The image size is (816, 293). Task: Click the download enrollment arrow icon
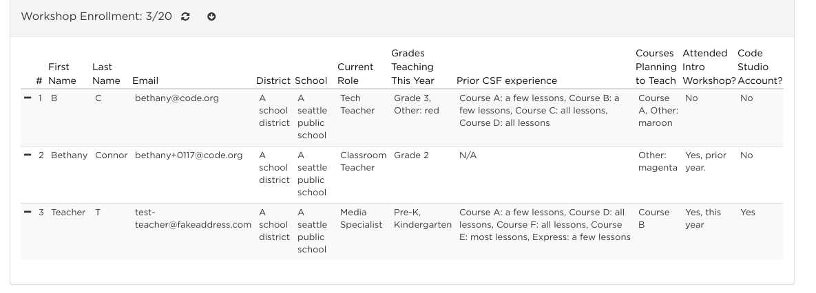[211, 17]
